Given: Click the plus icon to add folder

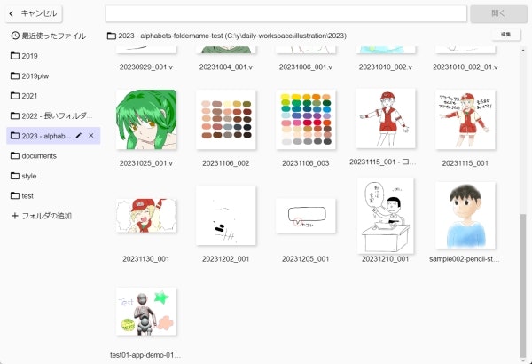Looking at the screenshot, I should 14,216.
